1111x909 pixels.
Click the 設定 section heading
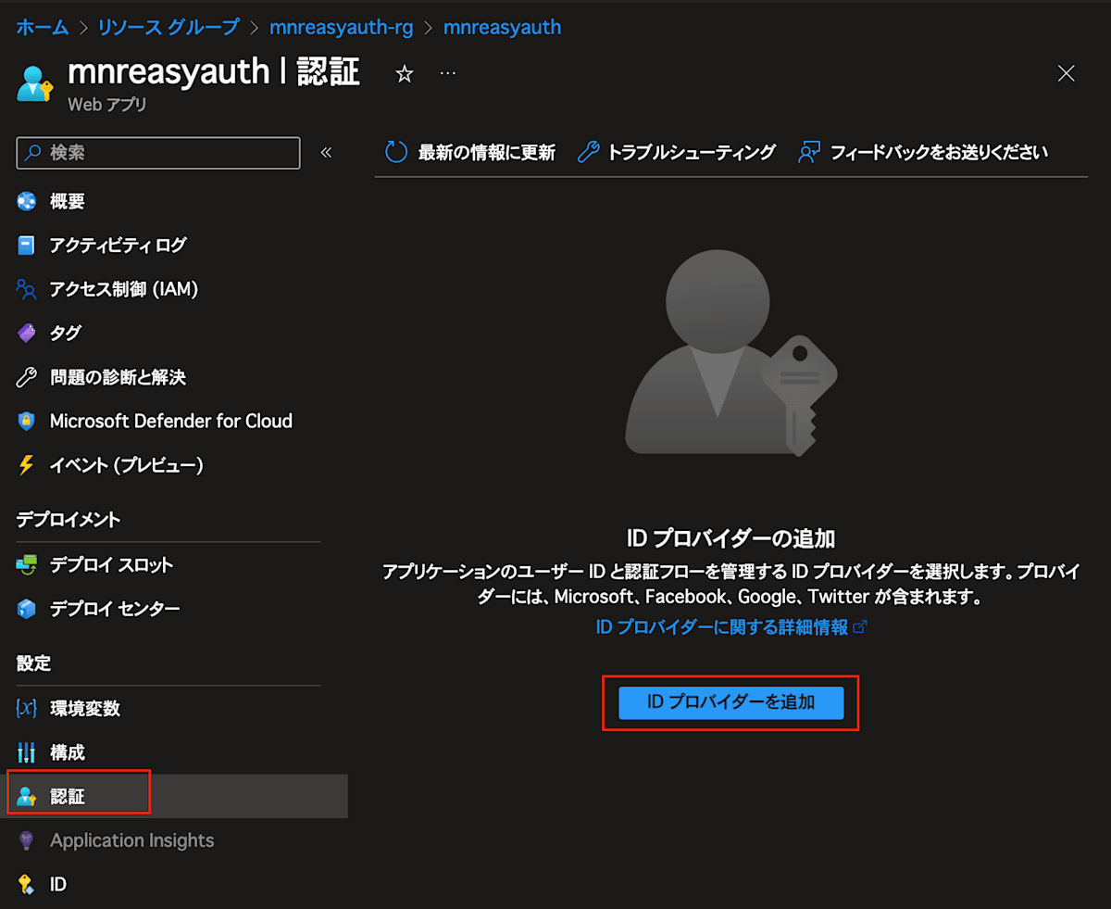click(34, 663)
